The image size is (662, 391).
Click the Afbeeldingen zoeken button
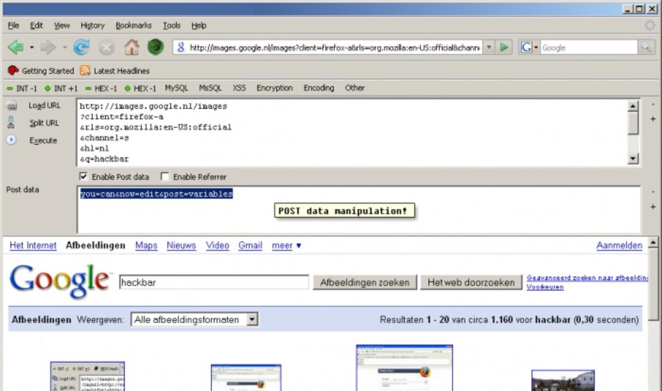point(365,282)
